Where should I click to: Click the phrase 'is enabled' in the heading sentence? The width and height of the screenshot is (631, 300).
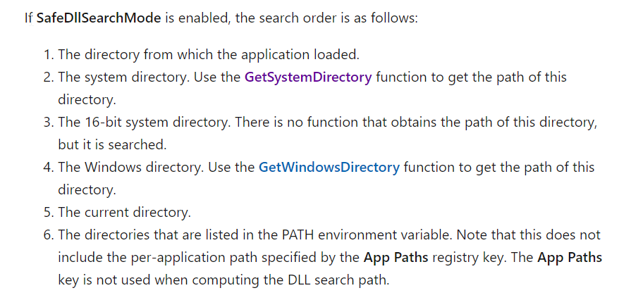195,16
